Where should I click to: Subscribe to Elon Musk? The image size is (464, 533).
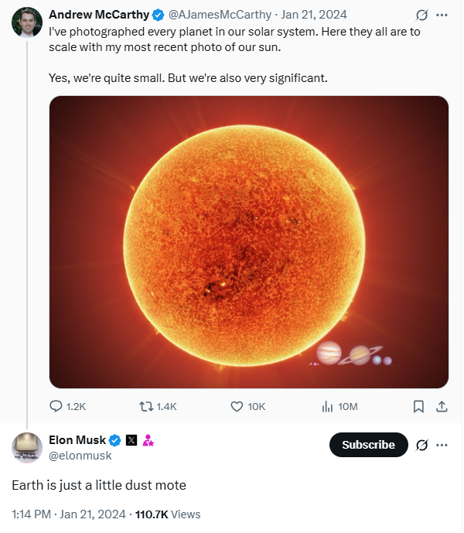point(368,445)
